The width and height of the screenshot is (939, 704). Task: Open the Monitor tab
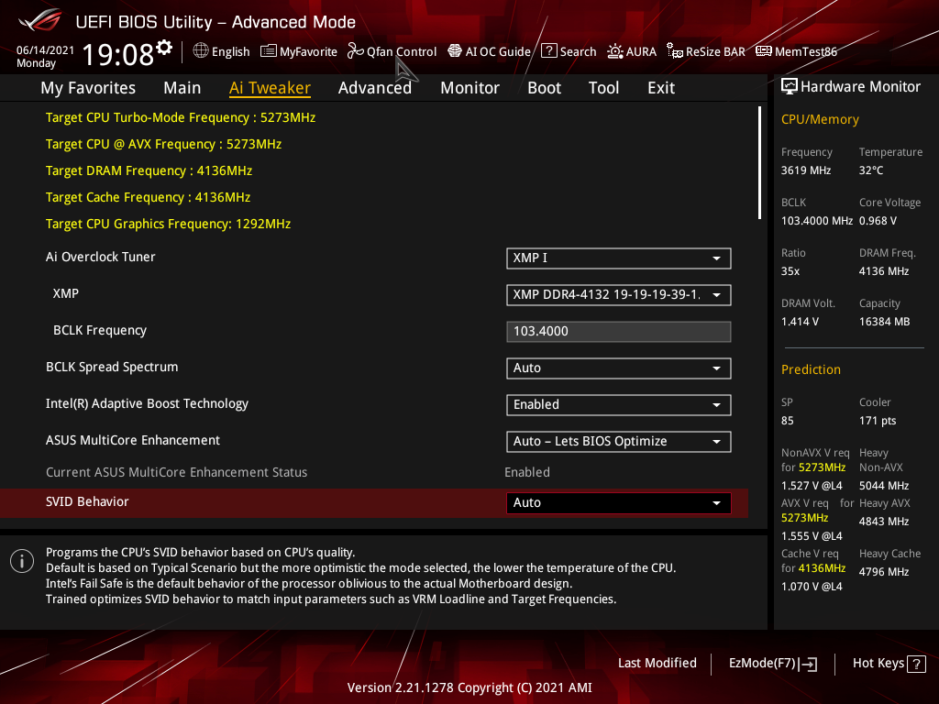click(x=470, y=88)
